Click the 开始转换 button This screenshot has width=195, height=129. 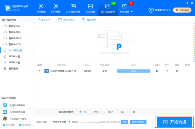[174, 122]
